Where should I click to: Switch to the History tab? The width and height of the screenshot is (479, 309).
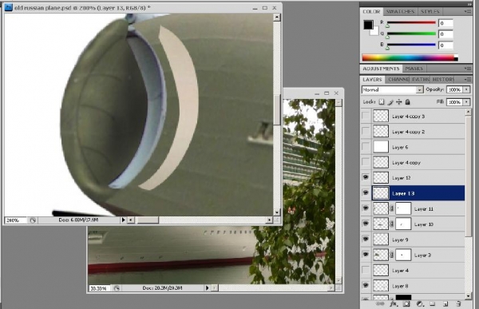tap(443, 80)
